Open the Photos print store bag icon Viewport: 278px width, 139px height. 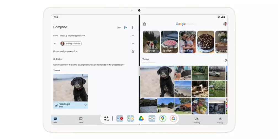click(x=144, y=24)
